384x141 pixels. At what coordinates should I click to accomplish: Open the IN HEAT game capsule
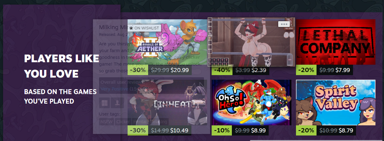tap(167, 102)
